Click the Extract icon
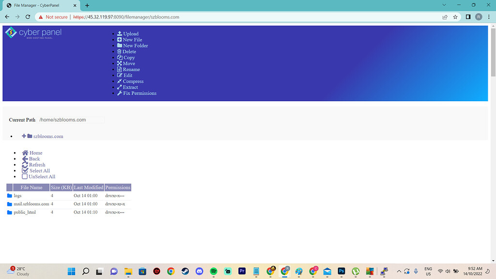This screenshot has width=496, height=279. coord(120,87)
